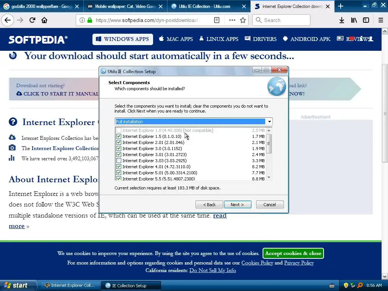
Task: Open Do Not Sell My Info link
Action: (x=213, y=271)
